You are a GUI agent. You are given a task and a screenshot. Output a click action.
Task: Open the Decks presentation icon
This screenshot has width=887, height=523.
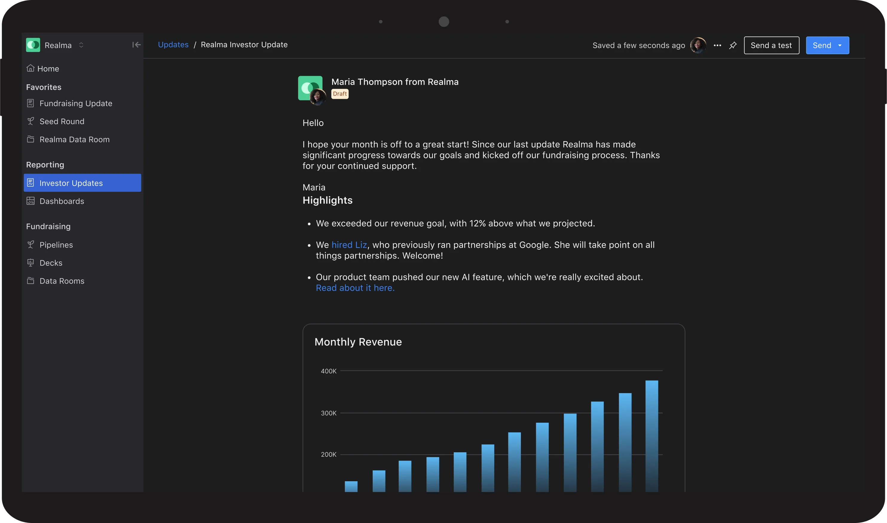[x=31, y=263]
